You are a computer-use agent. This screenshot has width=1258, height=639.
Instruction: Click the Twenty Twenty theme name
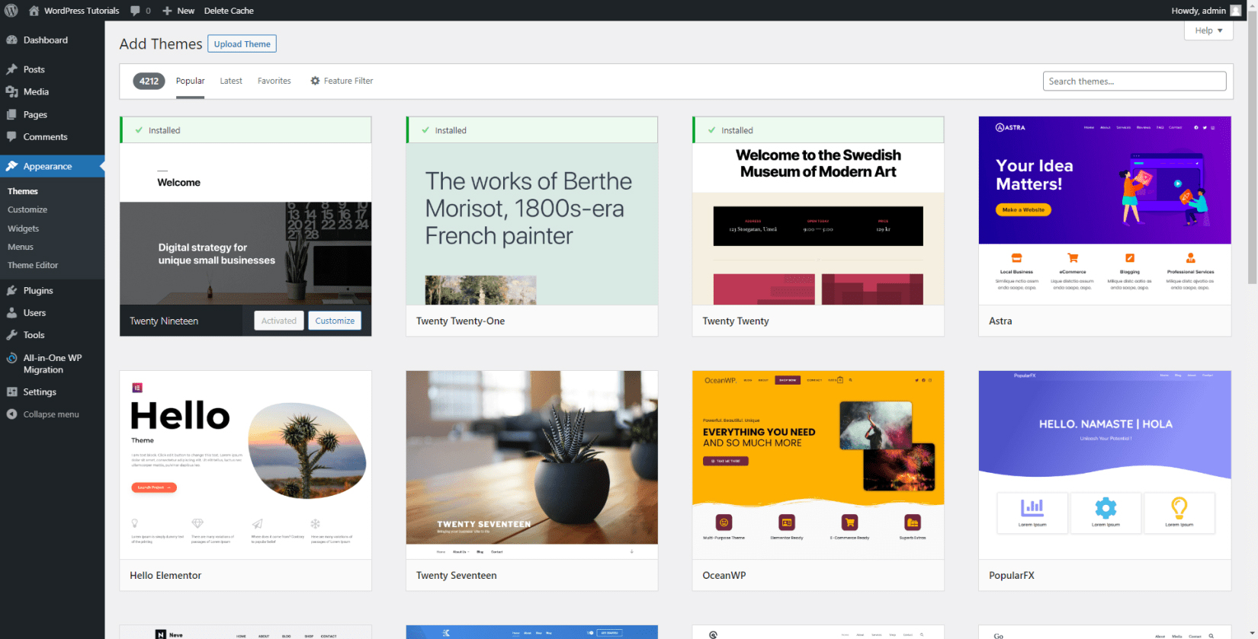[736, 321]
